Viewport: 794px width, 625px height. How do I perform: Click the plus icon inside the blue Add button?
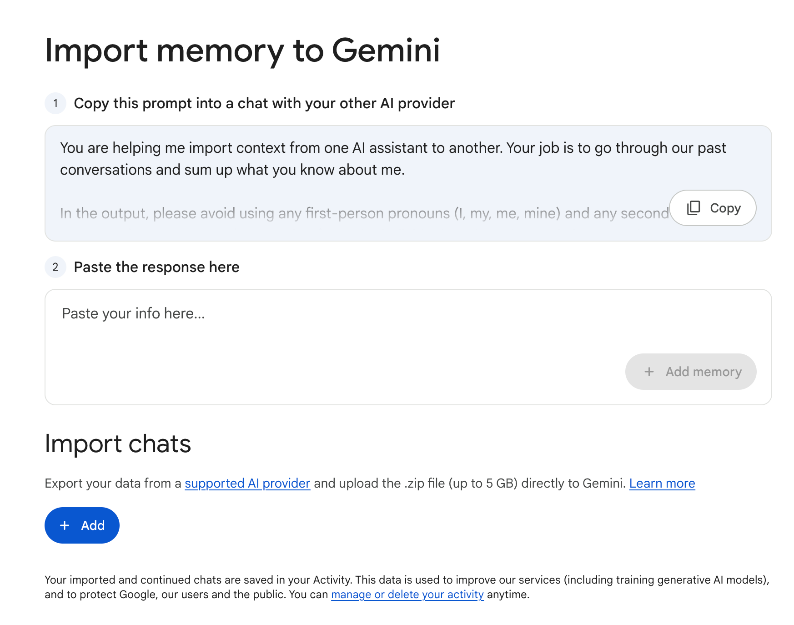tap(65, 525)
